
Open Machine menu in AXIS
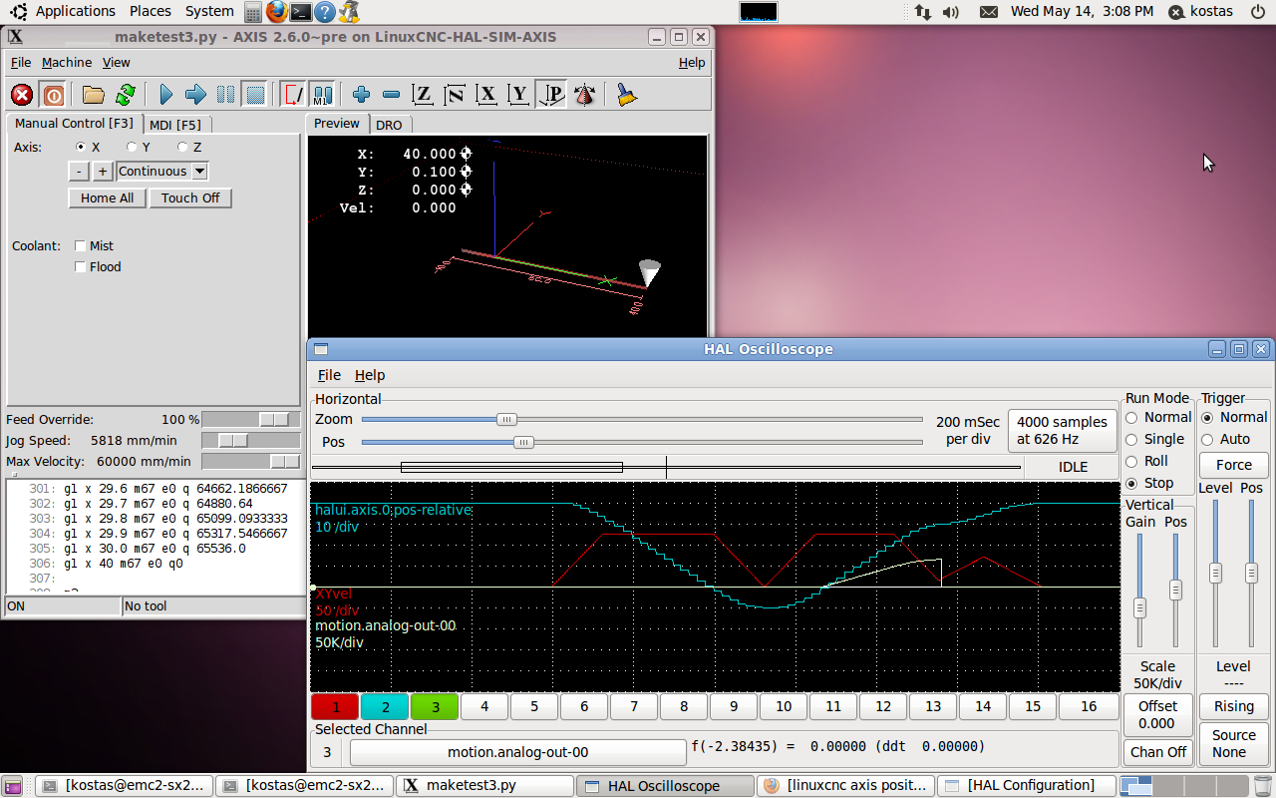coord(67,62)
